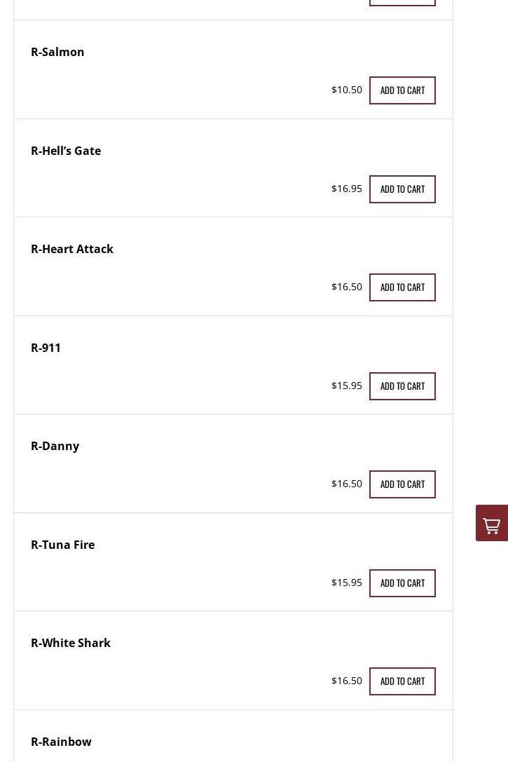Add R-Tuna Fire to cart
The height and width of the screenshot is (762, 508).
[402, 583]
